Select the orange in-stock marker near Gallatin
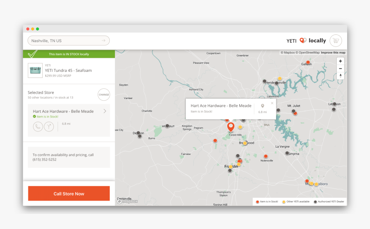Viewport: 370px width, 229px height. 308,62
